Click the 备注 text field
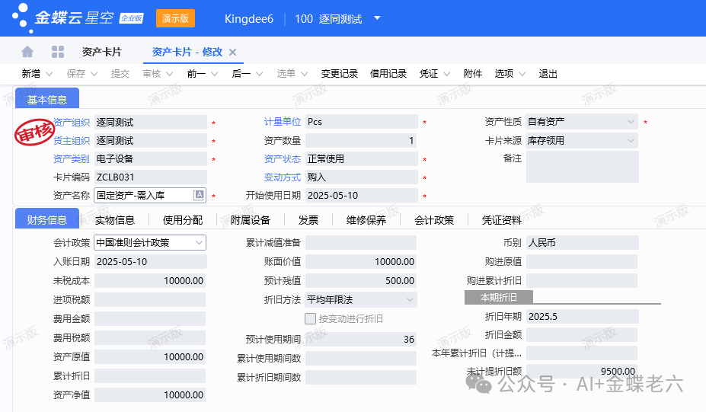Viewport: 706px width, 412px height. [x=582, y=167]
